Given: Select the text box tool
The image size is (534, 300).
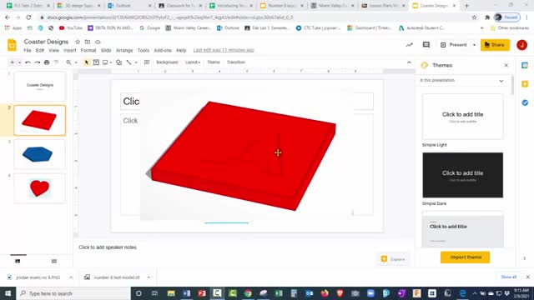Looking at the screenshot, I should coord(96,62).
